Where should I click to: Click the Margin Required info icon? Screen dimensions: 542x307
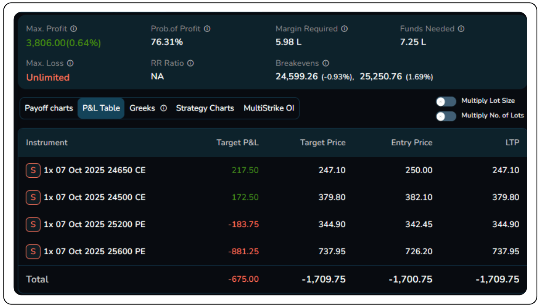[x=344, y=29]
